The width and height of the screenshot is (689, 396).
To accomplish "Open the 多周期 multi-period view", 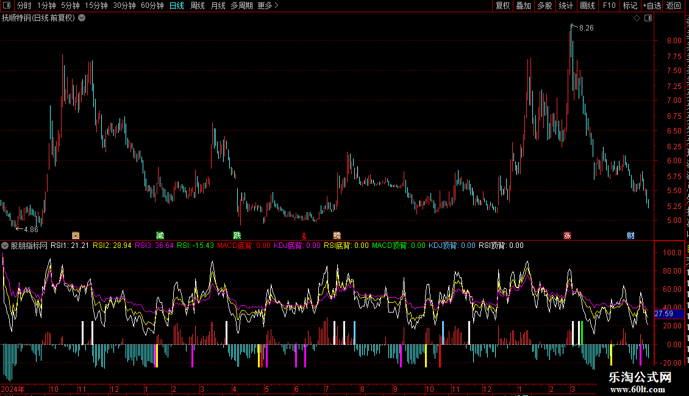I will pos(241,5).
